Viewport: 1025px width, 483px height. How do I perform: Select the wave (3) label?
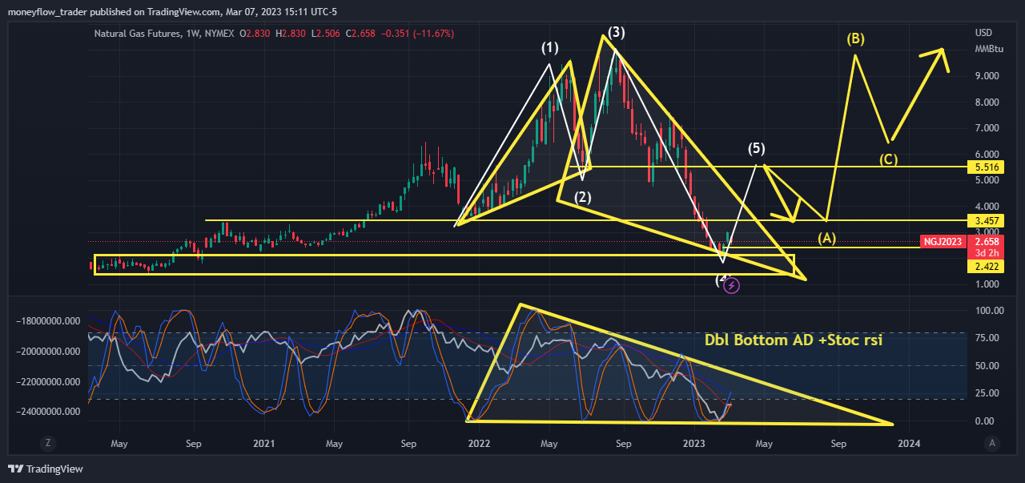coord(616,33)
